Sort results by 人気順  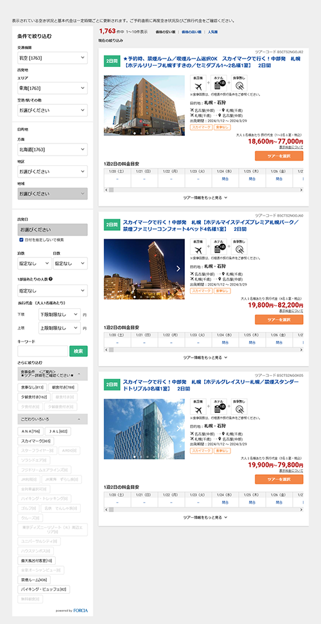[x=213, y=32]
